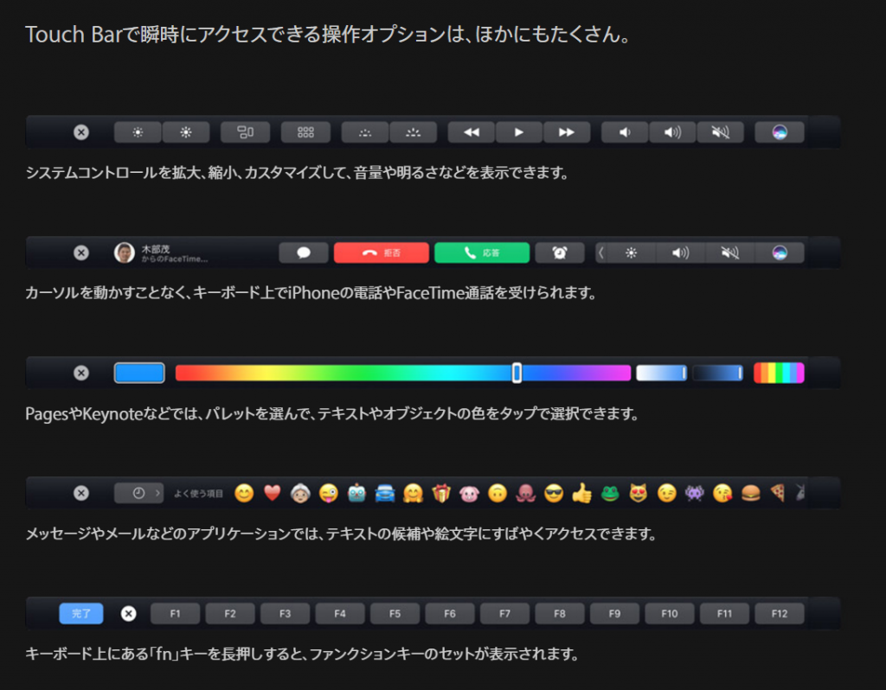Increase keyboard backlight brightness
This screenshot has width=886, height=690.
pyautogui.click(x=413, y=132)
